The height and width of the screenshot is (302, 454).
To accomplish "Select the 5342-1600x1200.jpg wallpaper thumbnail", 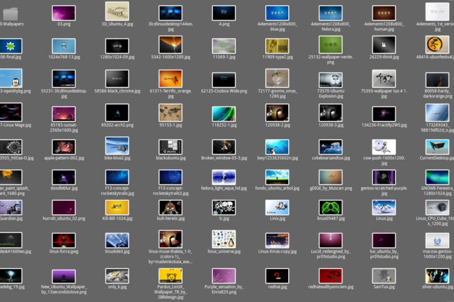I will [x=170, y=45].
